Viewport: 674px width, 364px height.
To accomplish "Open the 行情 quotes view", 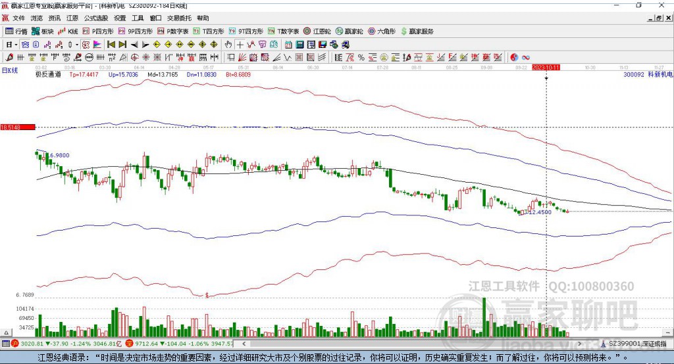I will [16, 32].
